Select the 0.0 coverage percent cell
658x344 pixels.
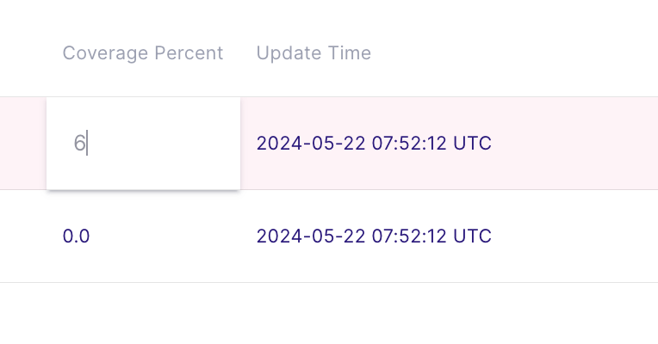(76, 236)
